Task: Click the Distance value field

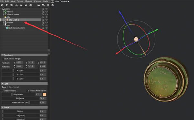Action: 43,98
